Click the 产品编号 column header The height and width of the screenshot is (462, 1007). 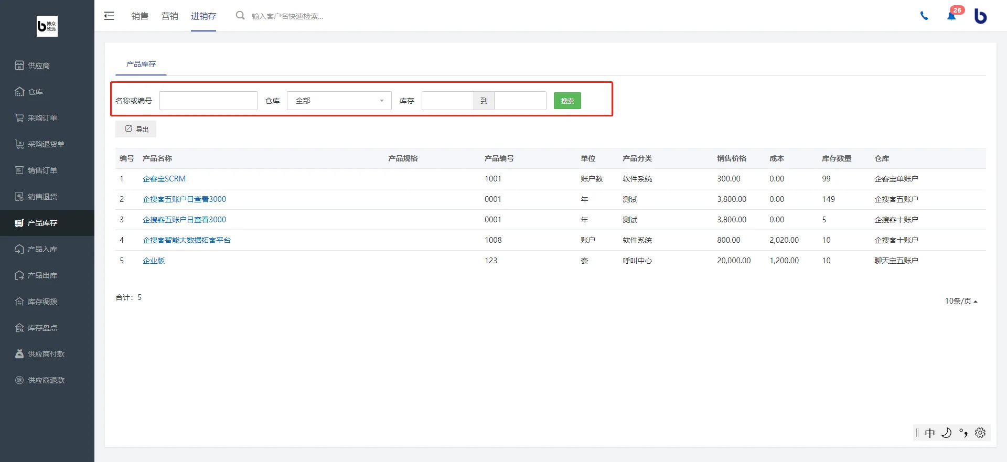click(499, 158)
